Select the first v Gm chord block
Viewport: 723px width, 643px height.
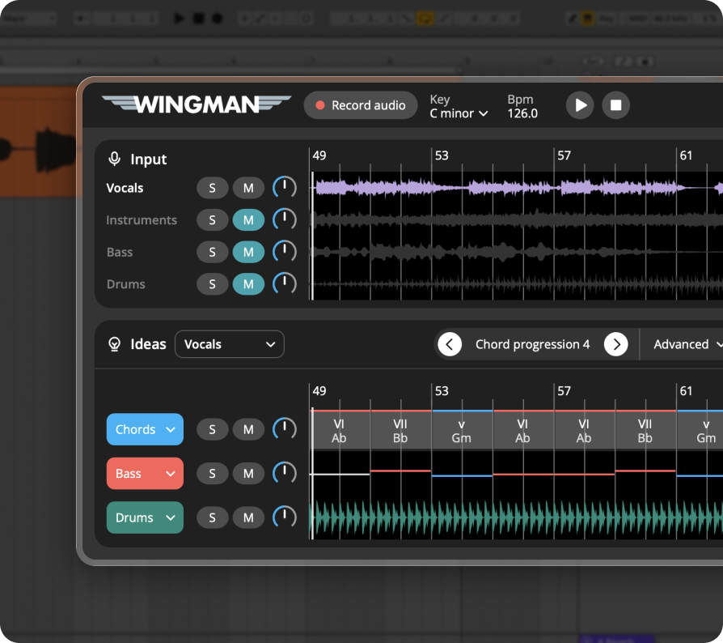[462, 431]
